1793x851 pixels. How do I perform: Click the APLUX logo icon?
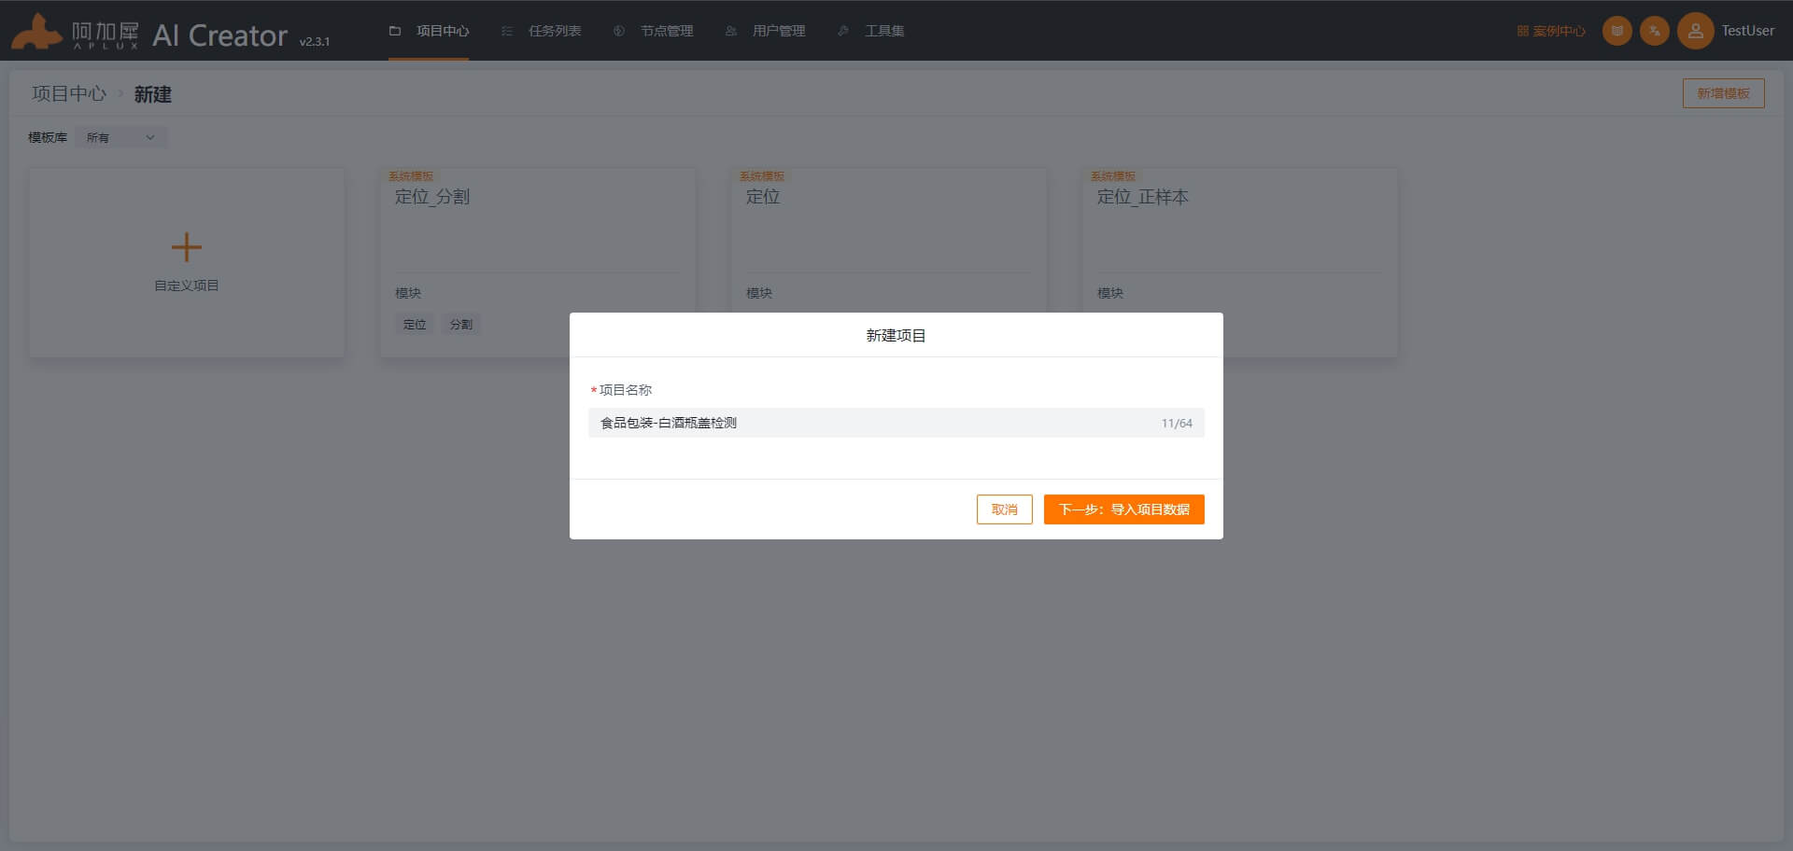coord(36,32)
